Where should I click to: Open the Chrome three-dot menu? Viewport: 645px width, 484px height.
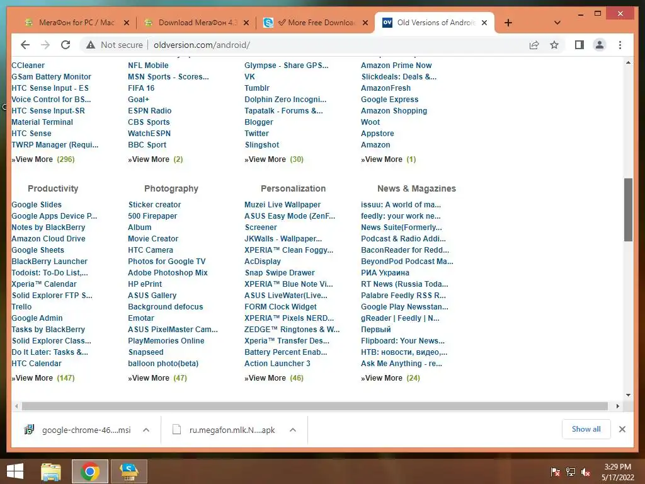(620, 45)
